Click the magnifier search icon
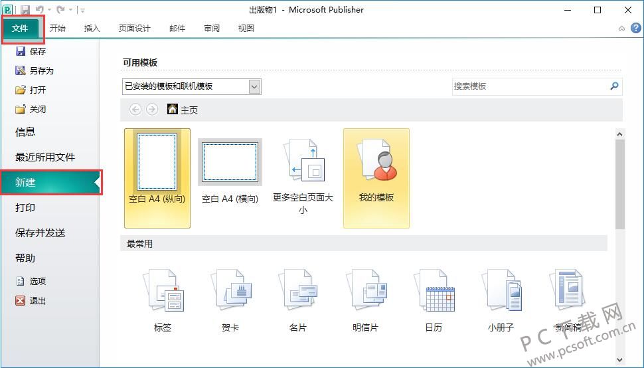Screen dimensions: 644x368 (614, 86)
